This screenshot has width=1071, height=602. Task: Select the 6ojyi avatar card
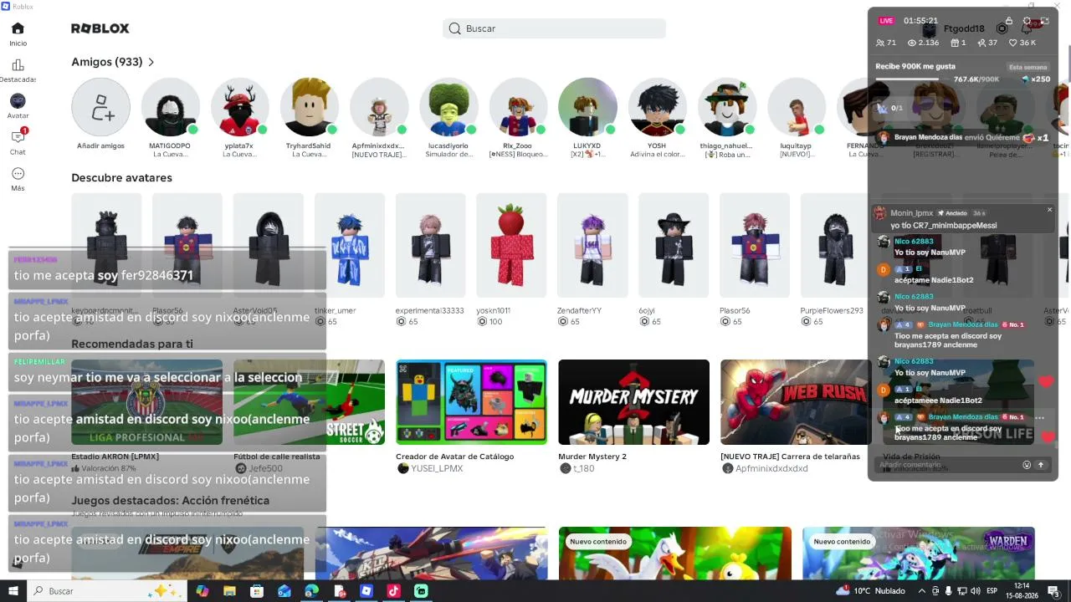coord(674,245)
